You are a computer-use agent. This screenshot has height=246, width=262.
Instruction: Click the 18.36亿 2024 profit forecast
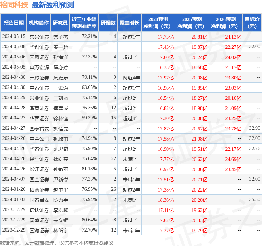coord(166,200)
